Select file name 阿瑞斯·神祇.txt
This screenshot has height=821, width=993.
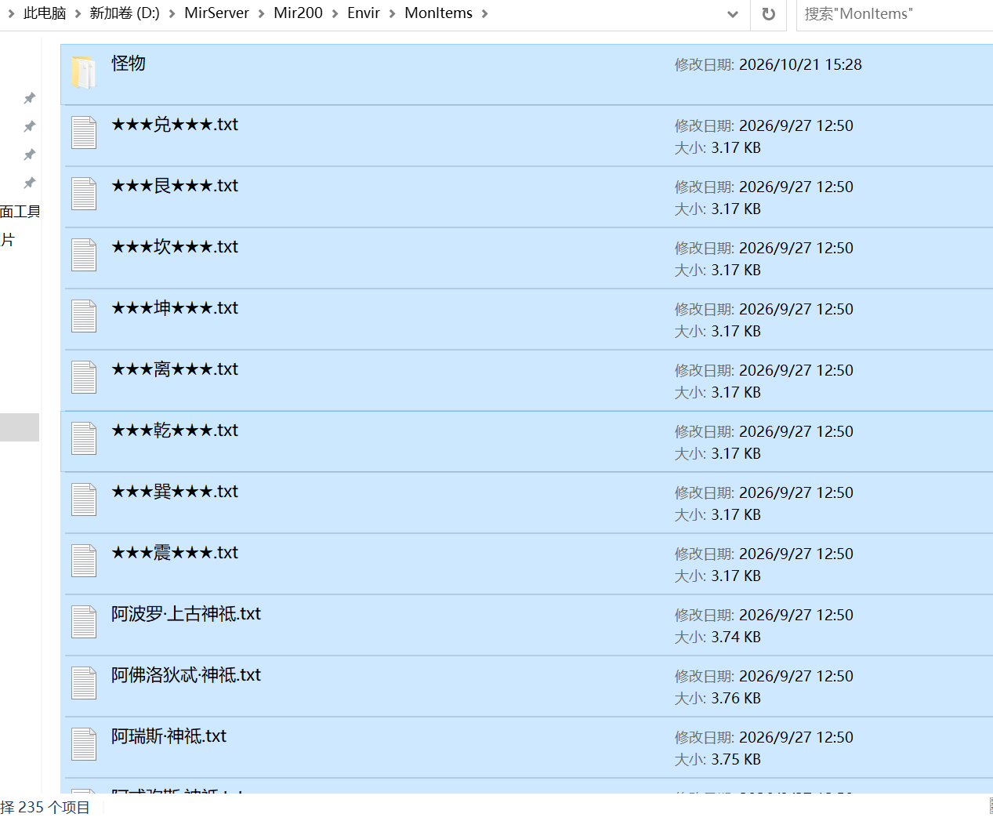tap(169, 736)
